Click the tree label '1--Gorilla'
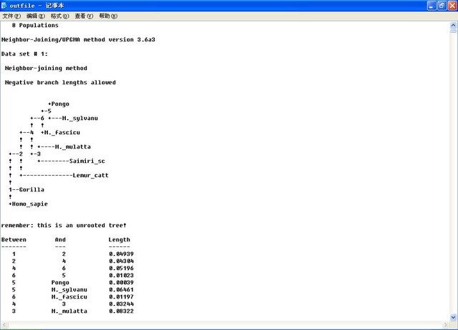The image size is (458, 330). coord(26,190)
